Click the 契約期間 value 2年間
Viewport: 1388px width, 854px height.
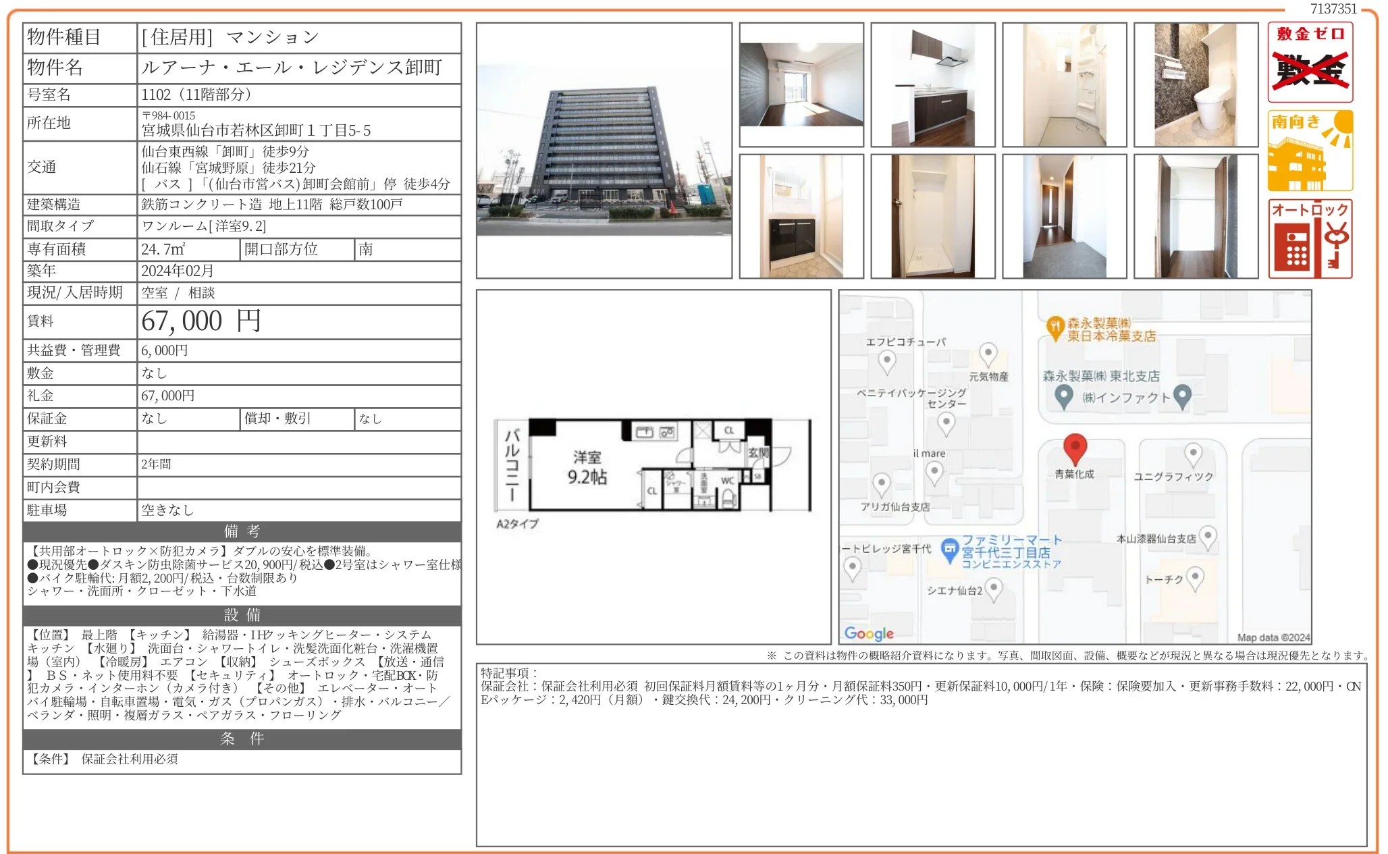pyautogui.click(x=156, y=464)
